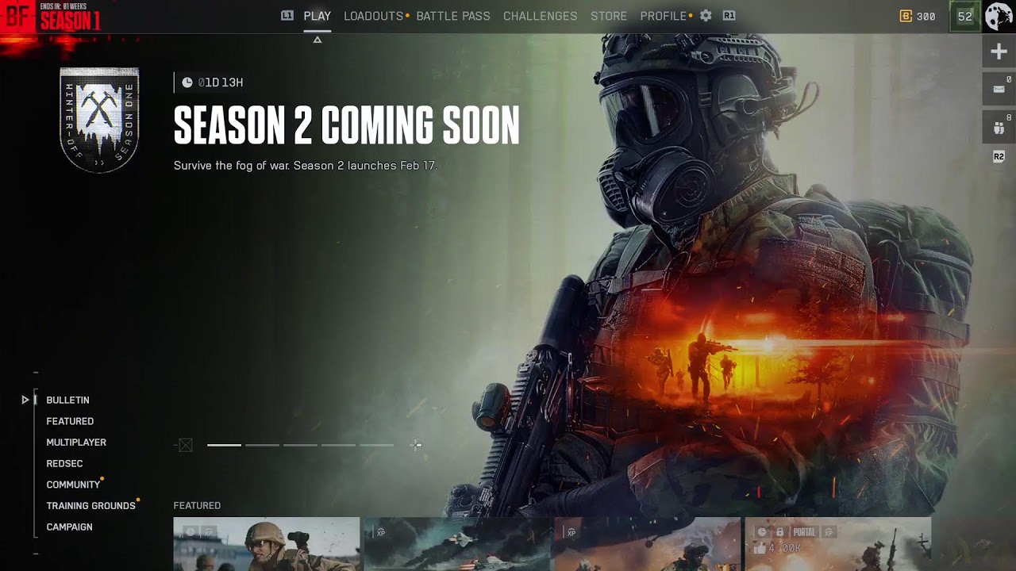Screen dimensions: 1016x571
Task: Open the third featured card thumbnail
Action: coord(648,544)
